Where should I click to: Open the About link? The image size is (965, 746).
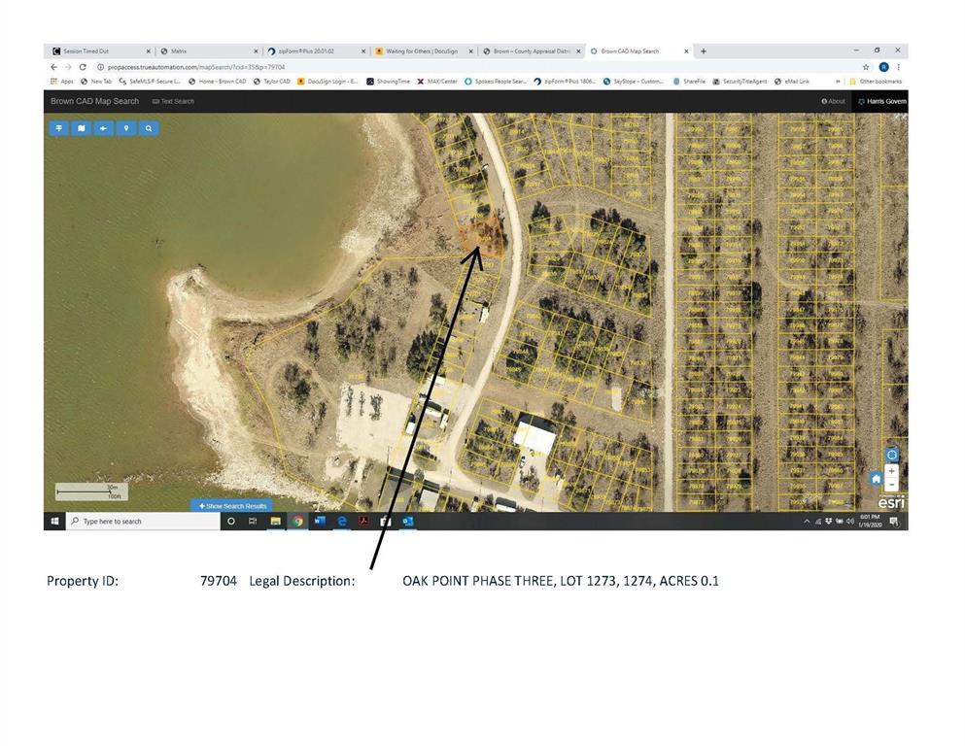pyautogui.click(x=833, y=101)
